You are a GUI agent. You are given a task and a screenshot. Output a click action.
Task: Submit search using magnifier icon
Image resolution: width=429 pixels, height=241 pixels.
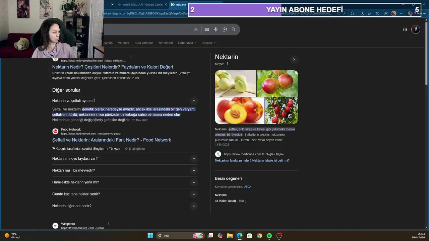pos(234,29)
